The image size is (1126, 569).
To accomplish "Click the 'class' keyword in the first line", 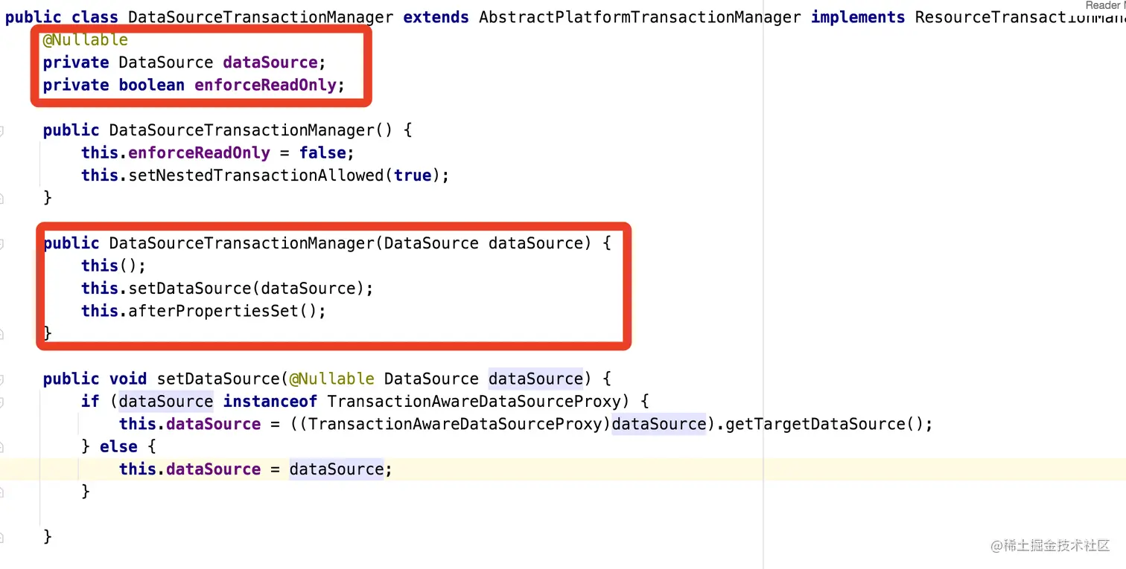I will [95, 16].
